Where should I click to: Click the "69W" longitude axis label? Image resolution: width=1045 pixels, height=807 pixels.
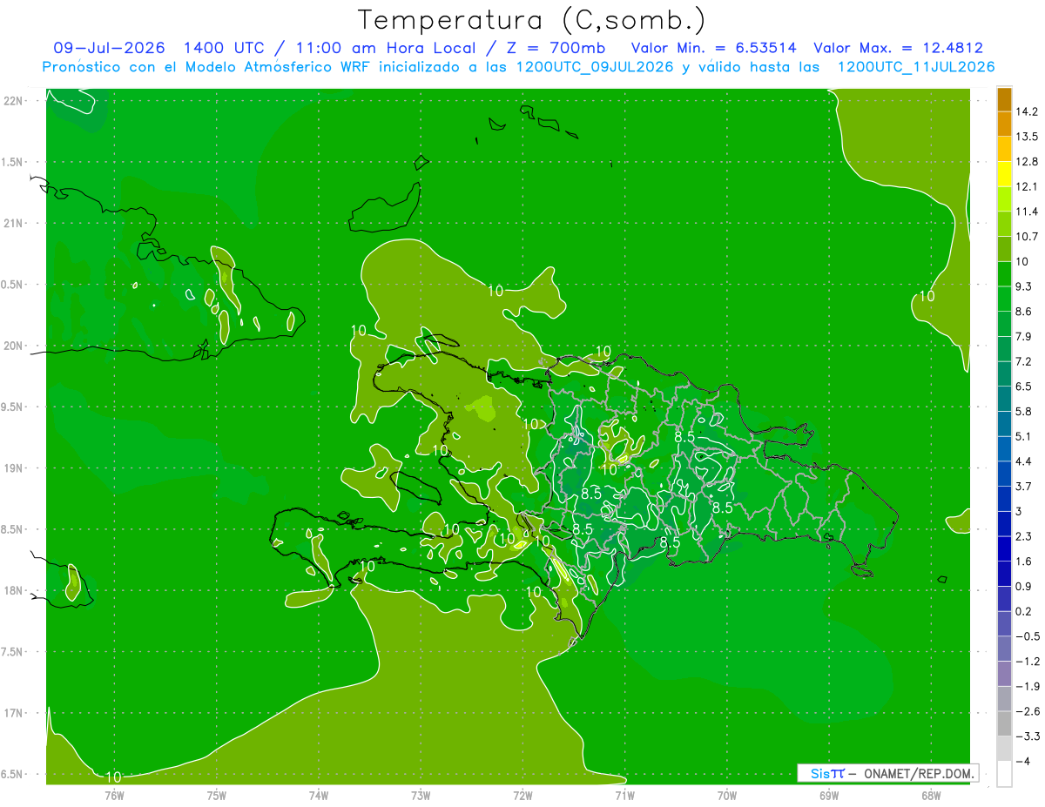click(829, 795)
